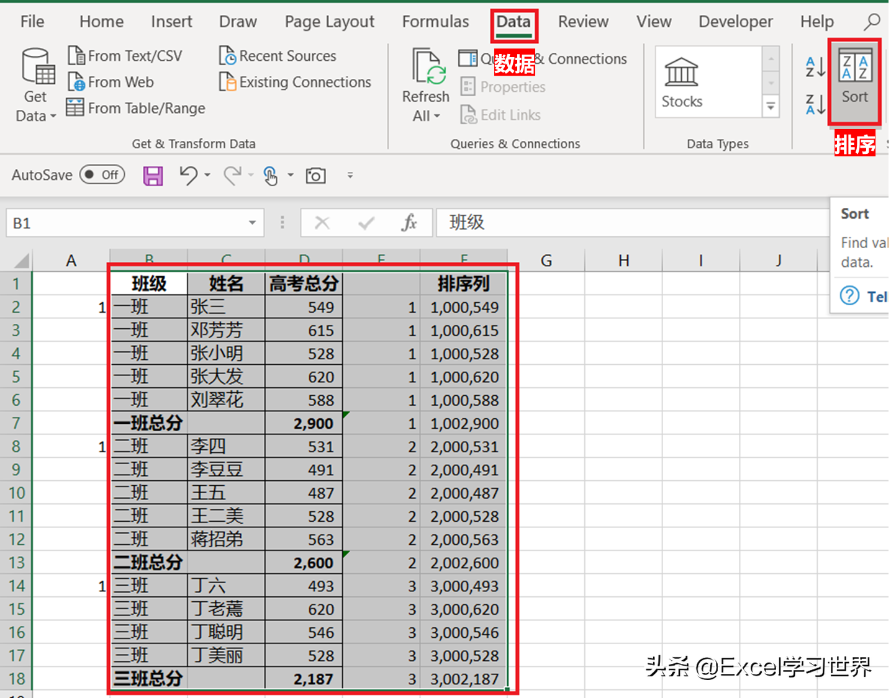Expand Undo history dropdown arrow

tap(207, 176)
